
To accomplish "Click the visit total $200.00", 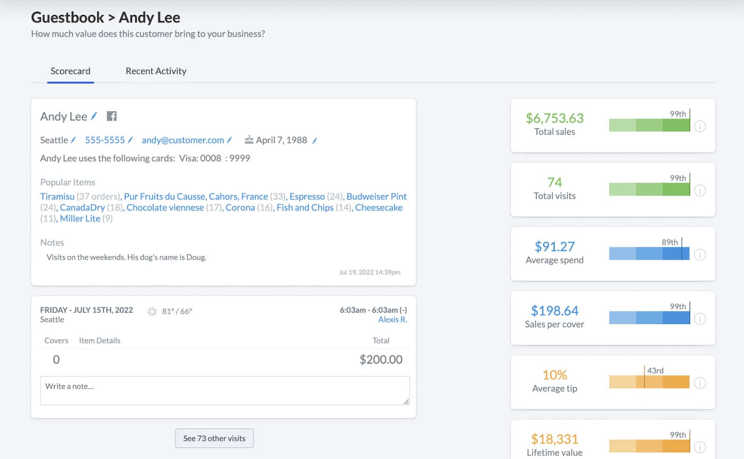I will pos(381,359).
